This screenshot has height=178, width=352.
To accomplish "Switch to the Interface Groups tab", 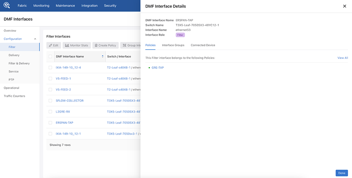I will (x=173, y=45).
